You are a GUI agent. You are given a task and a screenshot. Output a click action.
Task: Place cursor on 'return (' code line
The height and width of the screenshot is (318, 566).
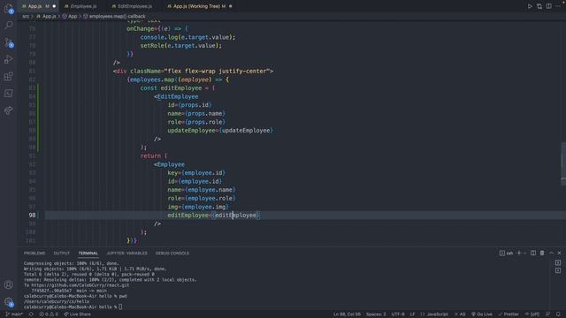(154, 155)
